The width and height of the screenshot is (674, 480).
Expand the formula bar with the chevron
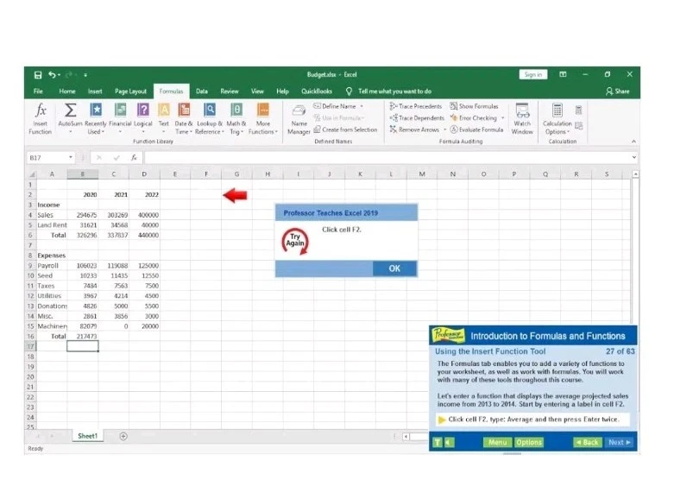click(x=634, y=157)
